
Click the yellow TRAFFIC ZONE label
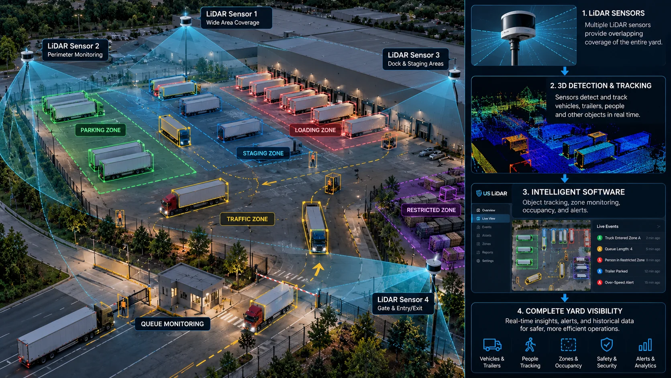click(x=247, y=219)
